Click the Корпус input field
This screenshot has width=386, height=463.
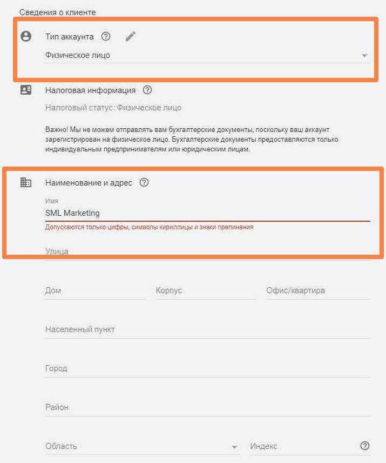pyautogui.click(x=206, y=290)
